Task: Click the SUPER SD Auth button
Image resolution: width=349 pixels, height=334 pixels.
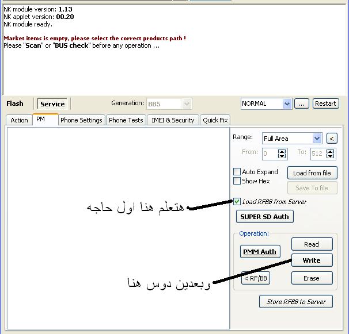Action: point(265,217)
